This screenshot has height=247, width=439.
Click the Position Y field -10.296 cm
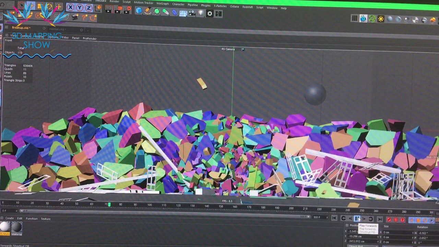(x=362, y=236)
